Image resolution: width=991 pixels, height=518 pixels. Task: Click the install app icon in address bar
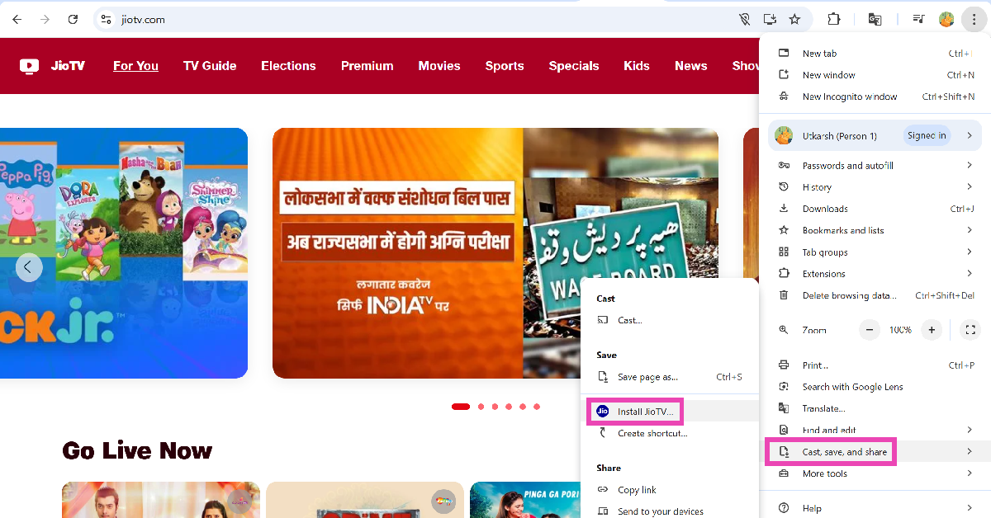click(x=770, y=19)
